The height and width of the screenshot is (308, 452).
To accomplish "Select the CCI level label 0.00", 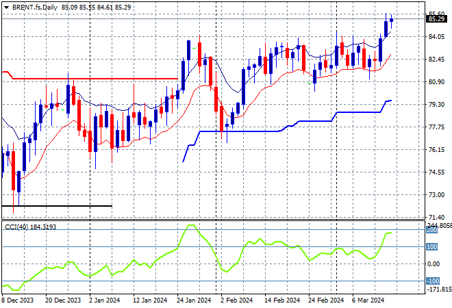I will (x=433, y=264).
